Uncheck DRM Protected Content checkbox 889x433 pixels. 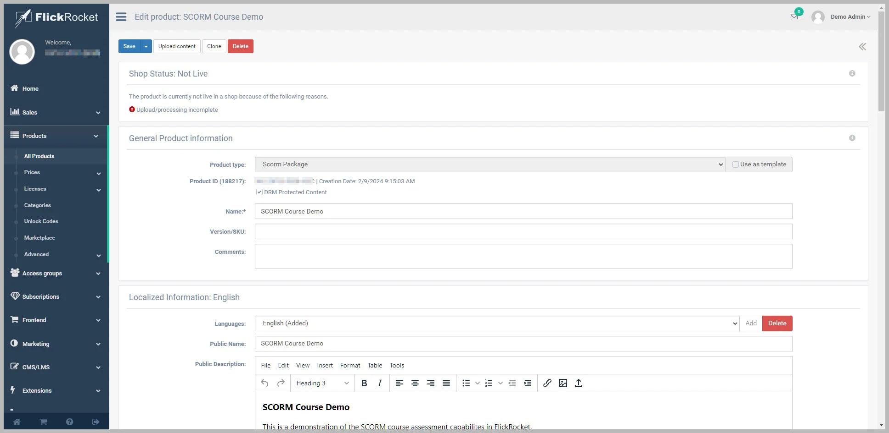[259, 192]
